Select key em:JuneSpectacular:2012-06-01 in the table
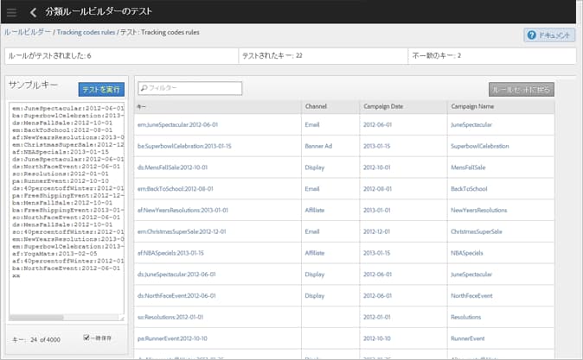Image resolution: width=583 pixels, height=360 pixels. 177,124
